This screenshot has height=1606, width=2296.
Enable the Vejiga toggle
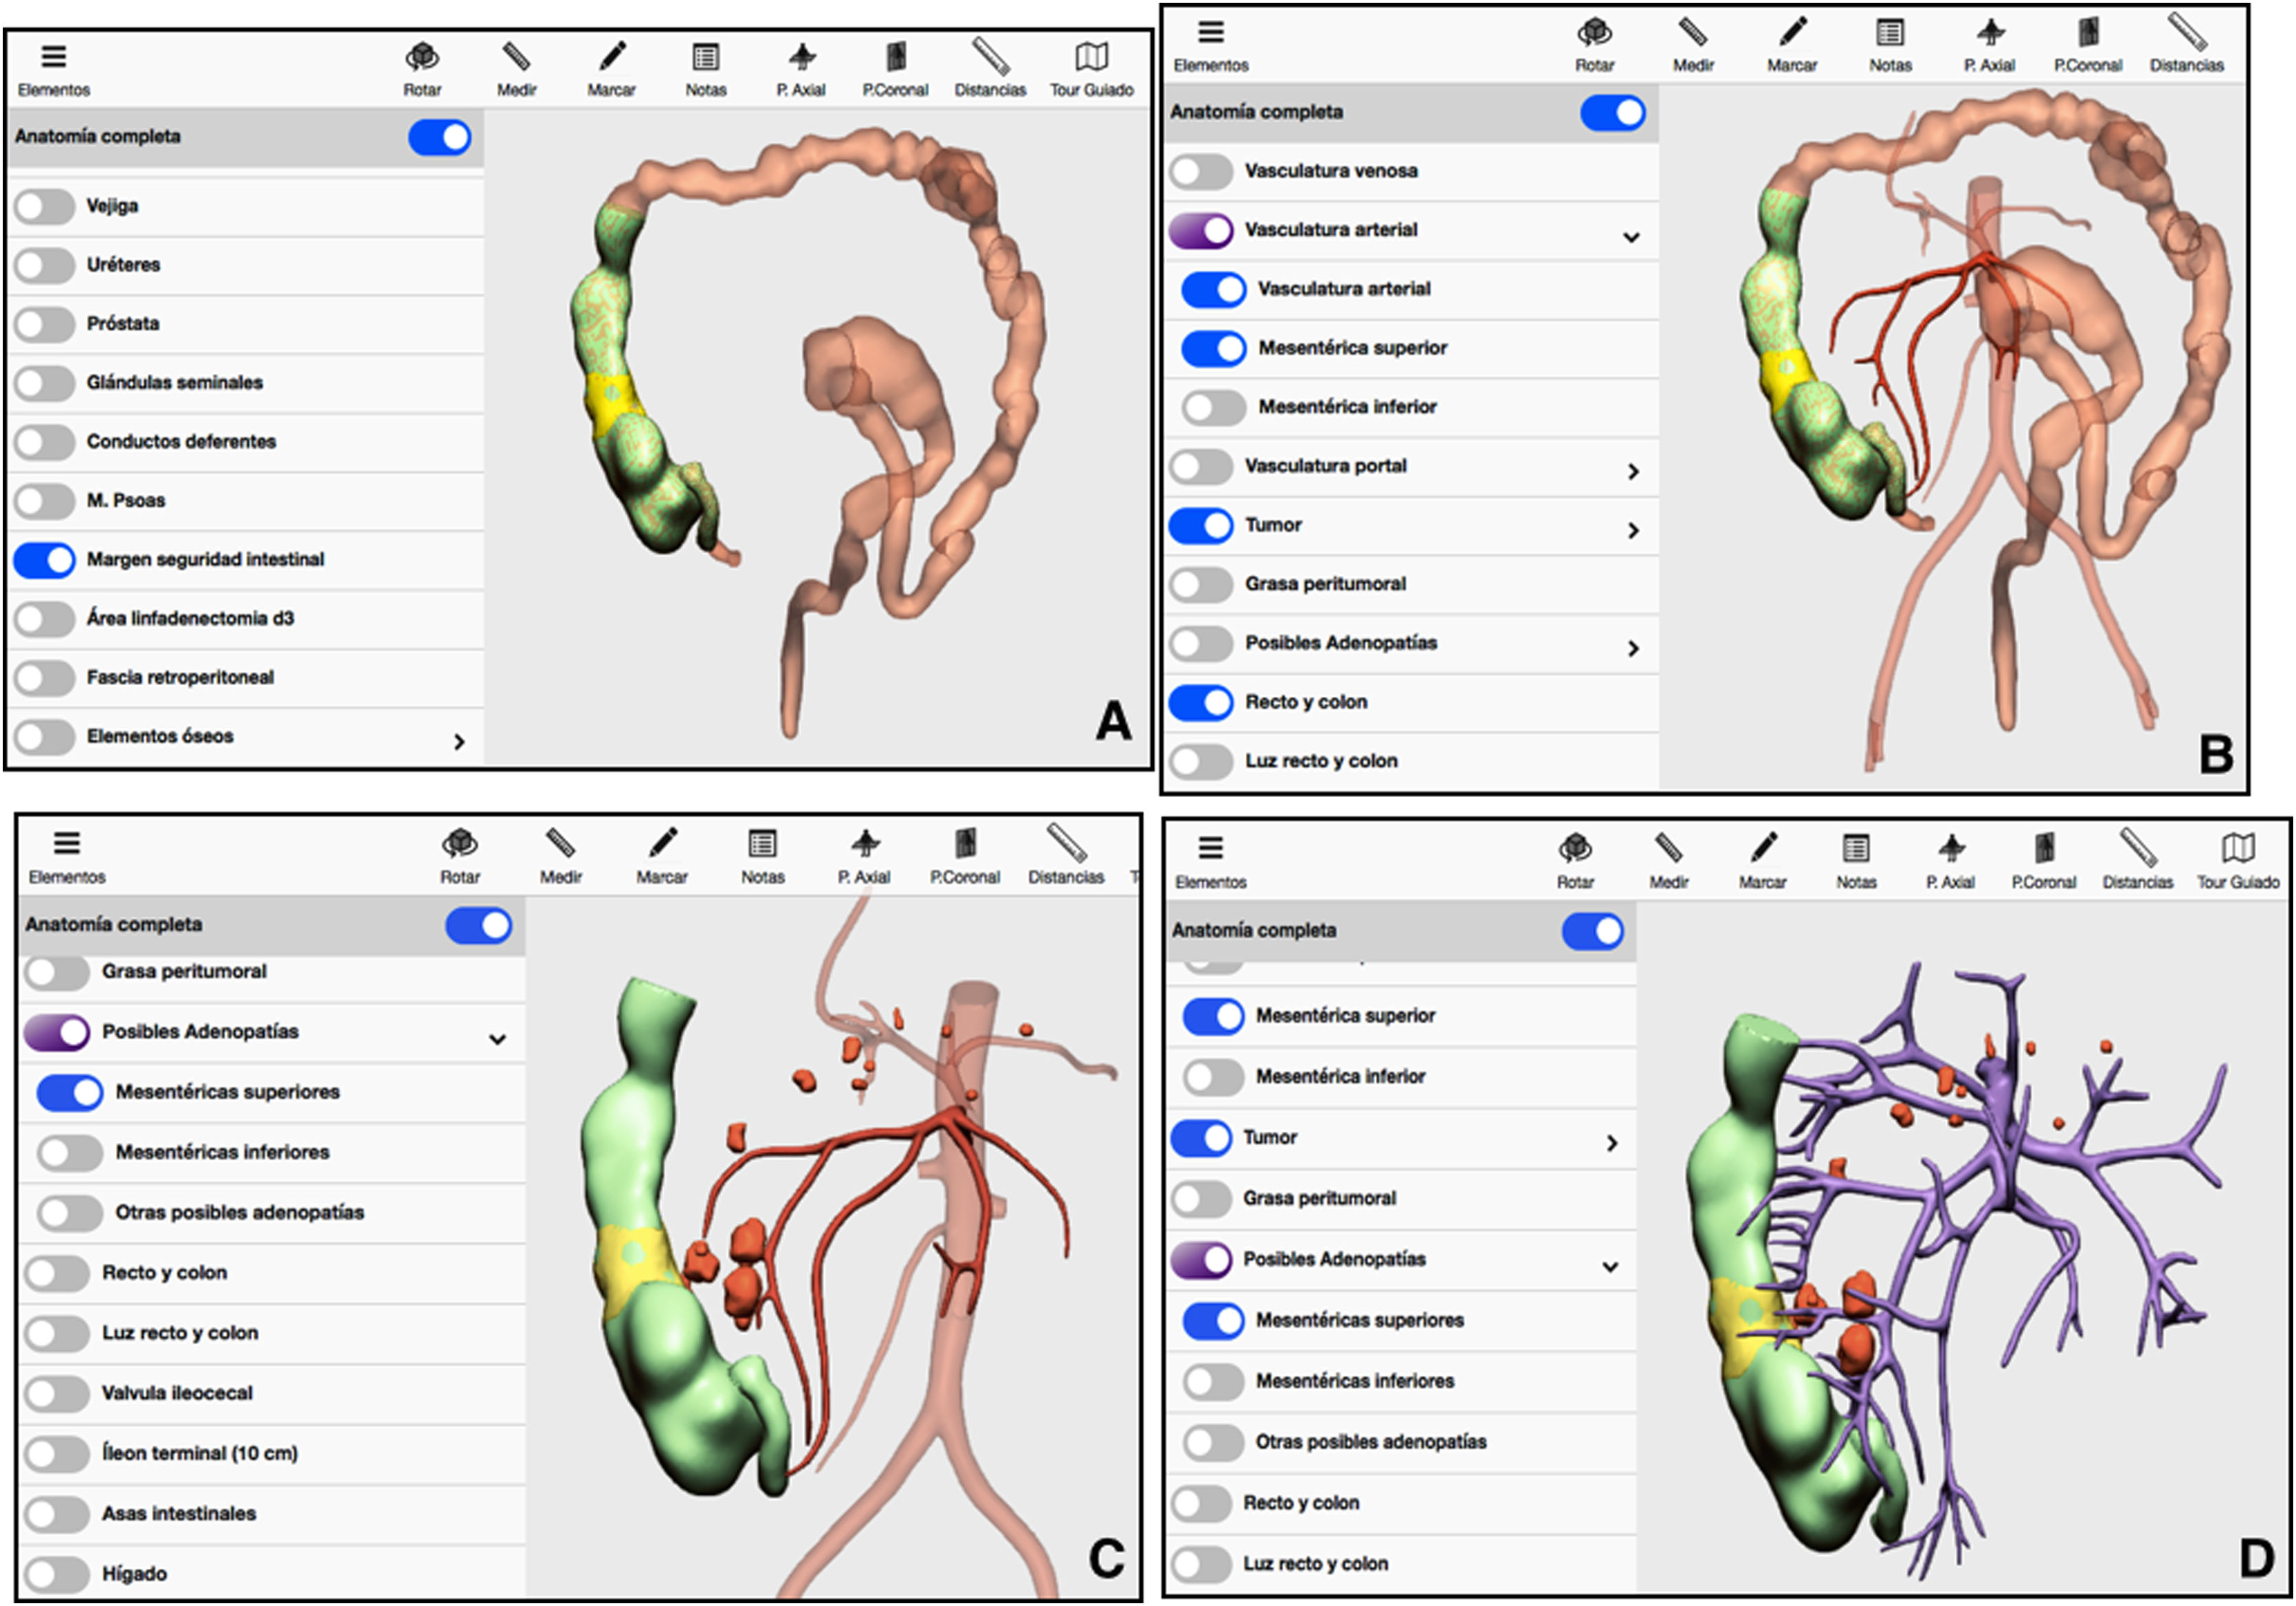(x=45, y=207)
